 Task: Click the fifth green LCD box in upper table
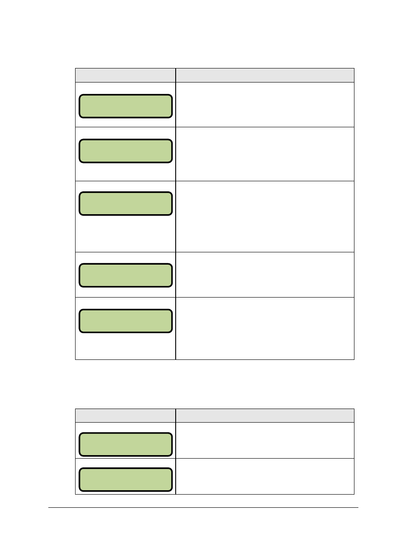tap(126, 321)
